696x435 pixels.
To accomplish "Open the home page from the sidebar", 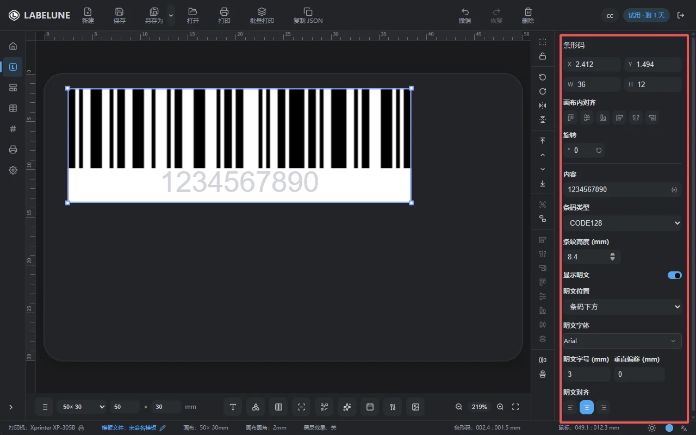I will [x=13, y=46].
